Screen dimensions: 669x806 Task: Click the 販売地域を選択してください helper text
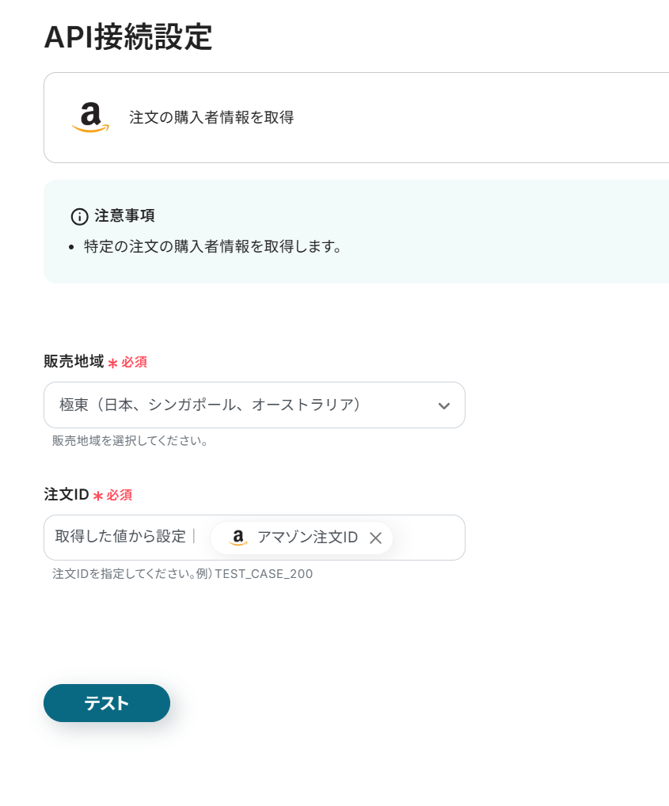click(131, 441)
